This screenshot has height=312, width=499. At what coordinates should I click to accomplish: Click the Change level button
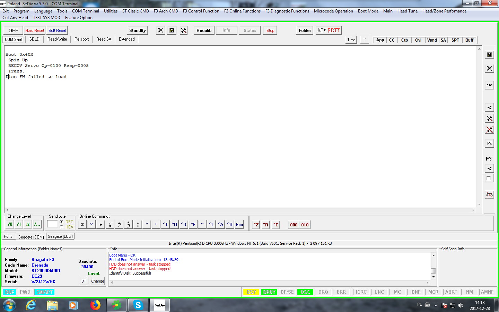[97, 281]
